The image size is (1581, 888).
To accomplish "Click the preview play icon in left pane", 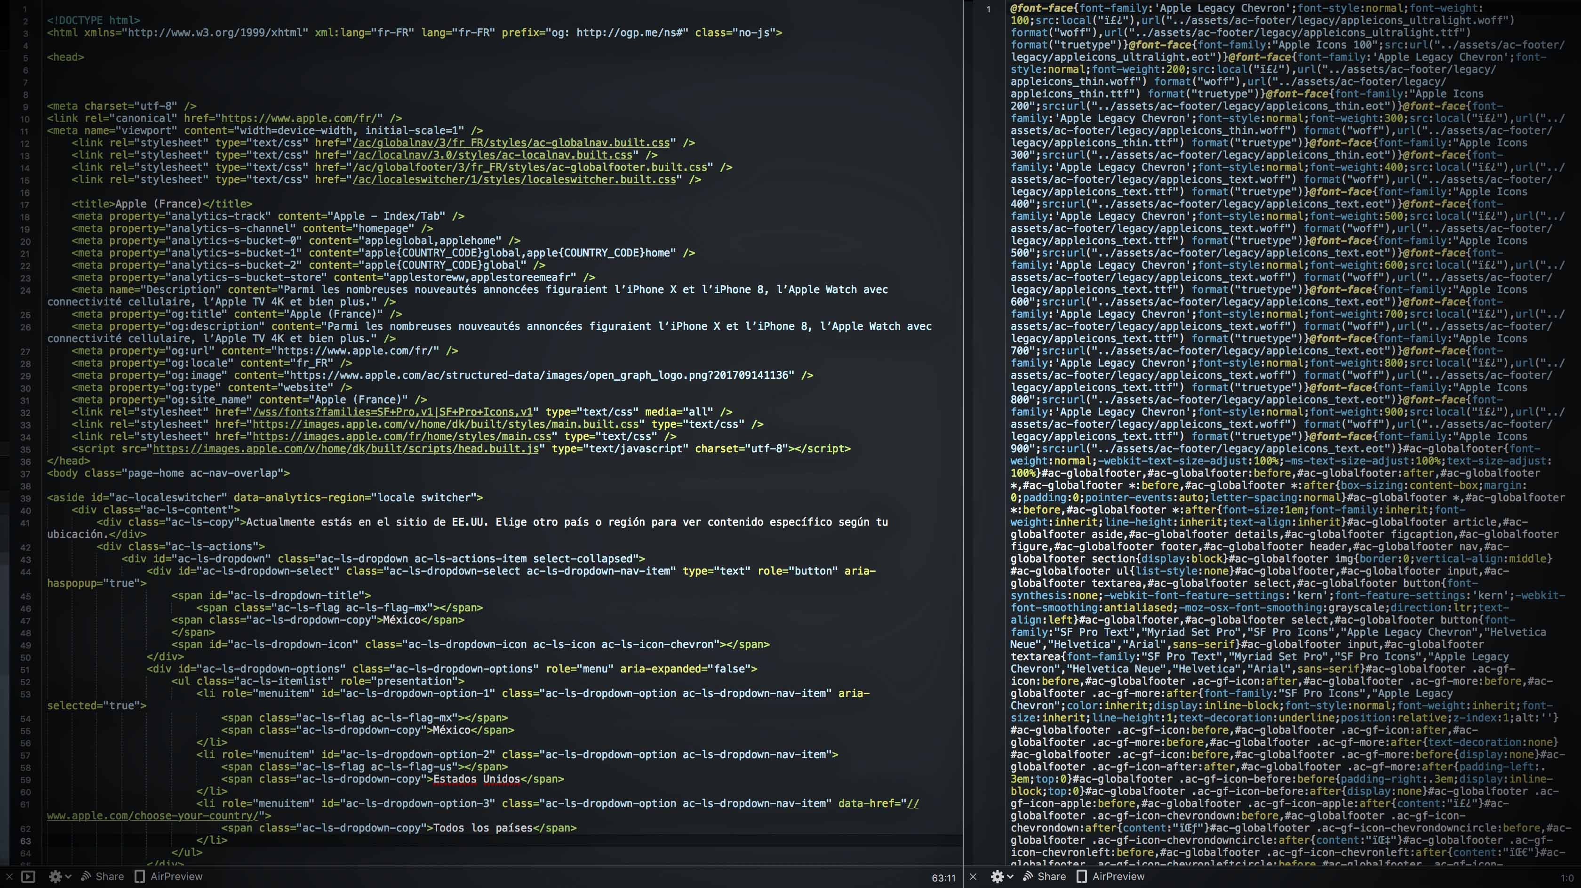I will pos(28,876).
